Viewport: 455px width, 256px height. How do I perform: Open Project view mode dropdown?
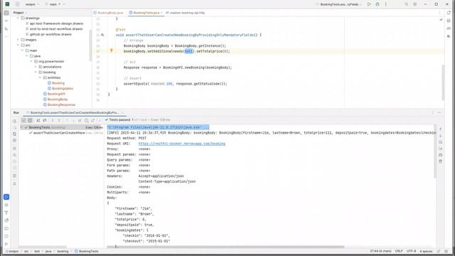pyautogui.click(x=20, y=13)
